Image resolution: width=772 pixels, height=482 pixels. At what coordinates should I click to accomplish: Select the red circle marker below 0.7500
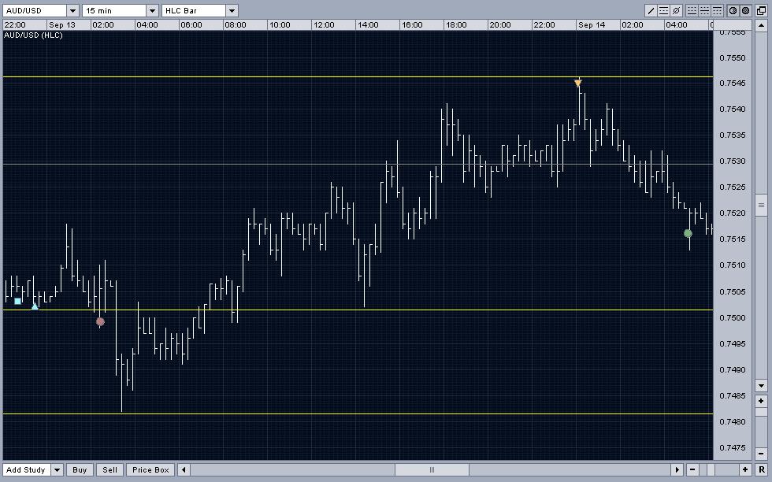[x=100, y=322]
